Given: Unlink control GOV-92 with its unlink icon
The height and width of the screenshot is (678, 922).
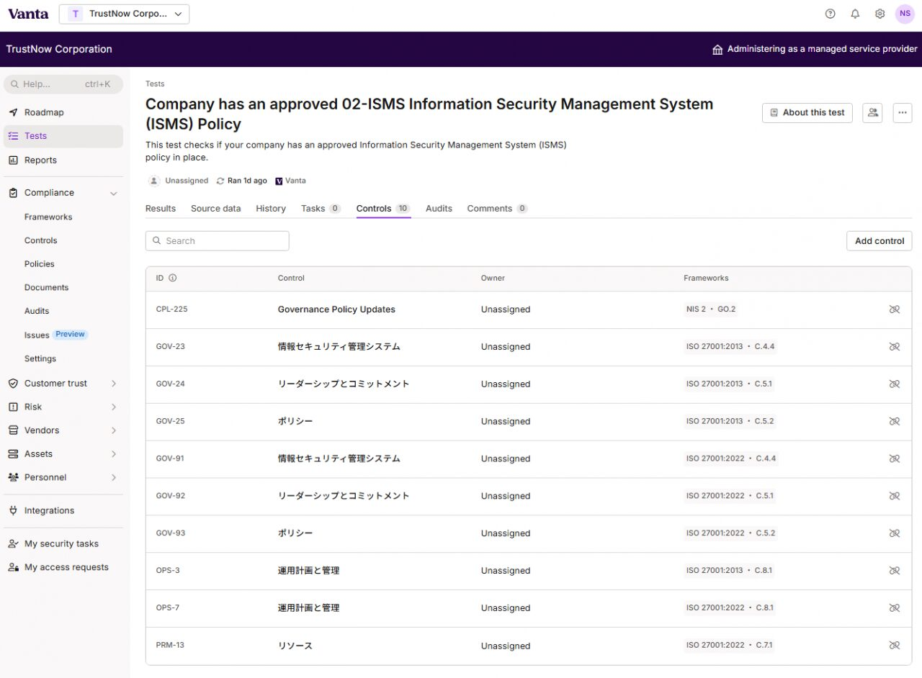Looking at the screenshot, I should (x=895, y=497).
